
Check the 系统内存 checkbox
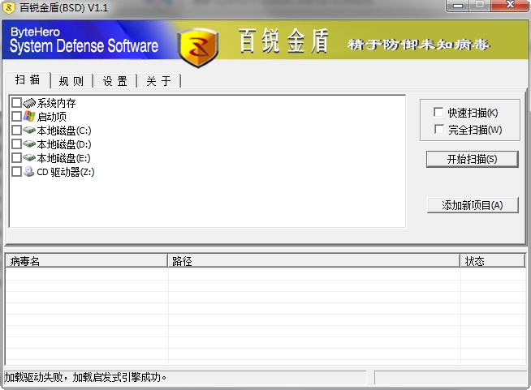click(17, 103)
